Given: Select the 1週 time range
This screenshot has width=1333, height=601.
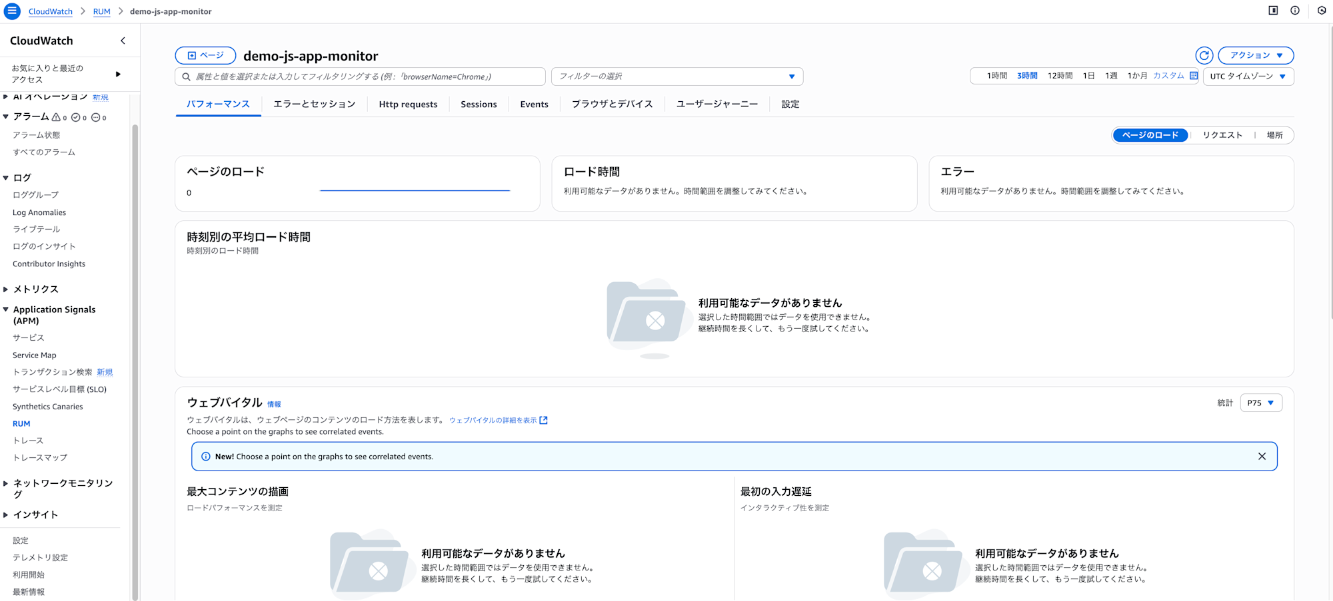Looking at the screenshot, I should (1111, 76).
